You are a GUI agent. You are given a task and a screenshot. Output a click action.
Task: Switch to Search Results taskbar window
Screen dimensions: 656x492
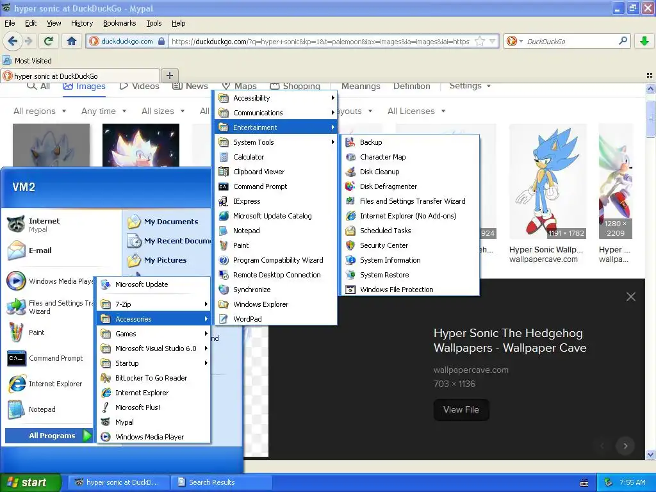221,482
